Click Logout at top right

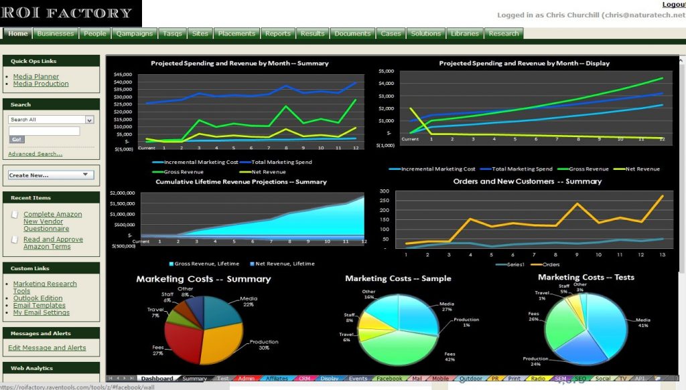pyautogui.click(x=673, y=5)
